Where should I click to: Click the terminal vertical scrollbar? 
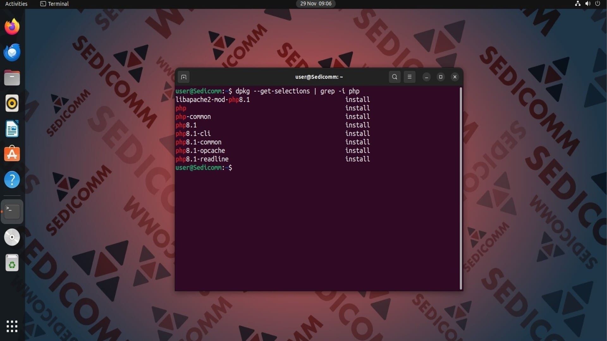click(x=461, y=188)
